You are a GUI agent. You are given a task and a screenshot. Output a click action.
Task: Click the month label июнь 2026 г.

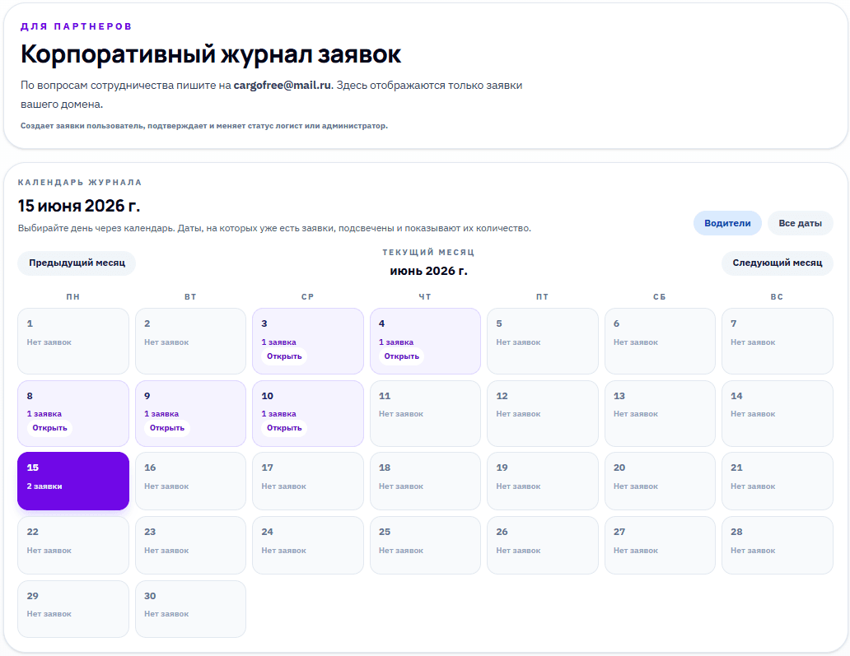[428, 271]
